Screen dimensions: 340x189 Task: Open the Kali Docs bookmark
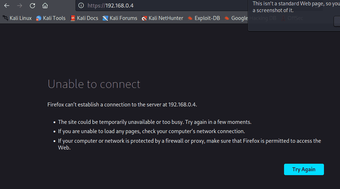click(84, 18)
